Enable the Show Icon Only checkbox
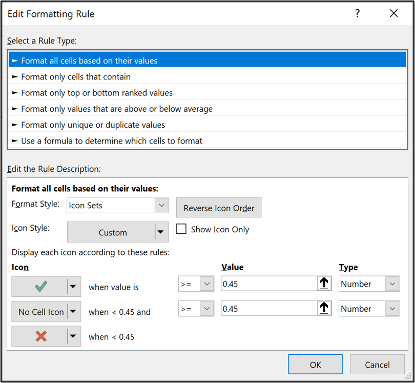 [181, 229]
